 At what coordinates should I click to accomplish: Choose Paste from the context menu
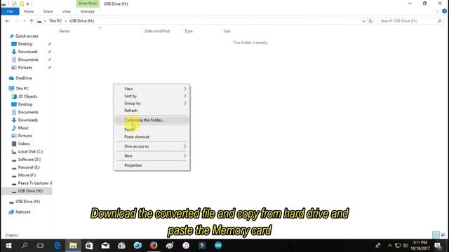152,129
